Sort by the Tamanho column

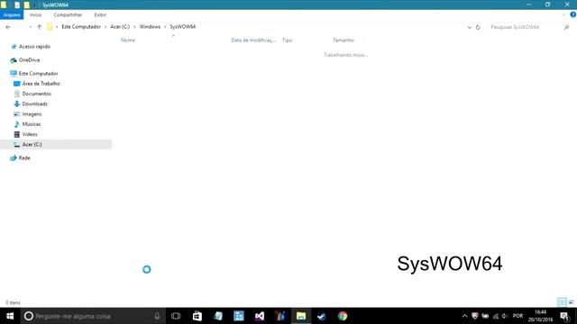pos(343,40)
